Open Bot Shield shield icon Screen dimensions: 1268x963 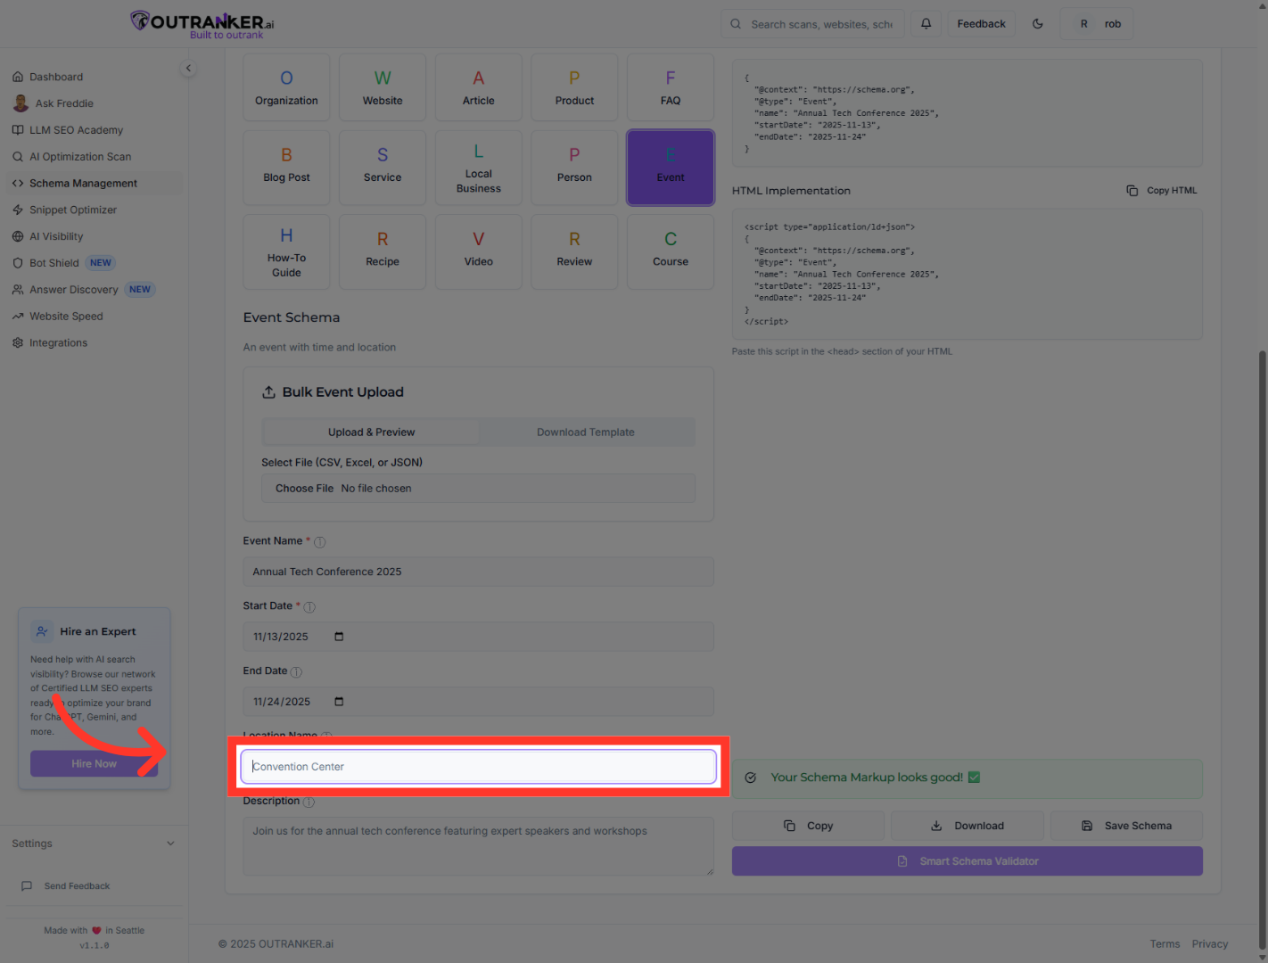(18, 263)
